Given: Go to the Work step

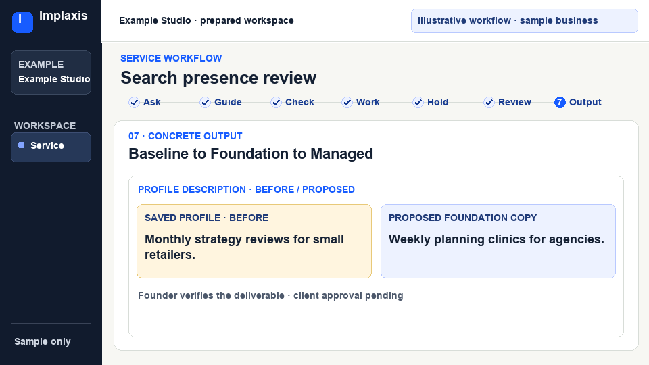Looking at the screenshot, I should click(360, 102).
